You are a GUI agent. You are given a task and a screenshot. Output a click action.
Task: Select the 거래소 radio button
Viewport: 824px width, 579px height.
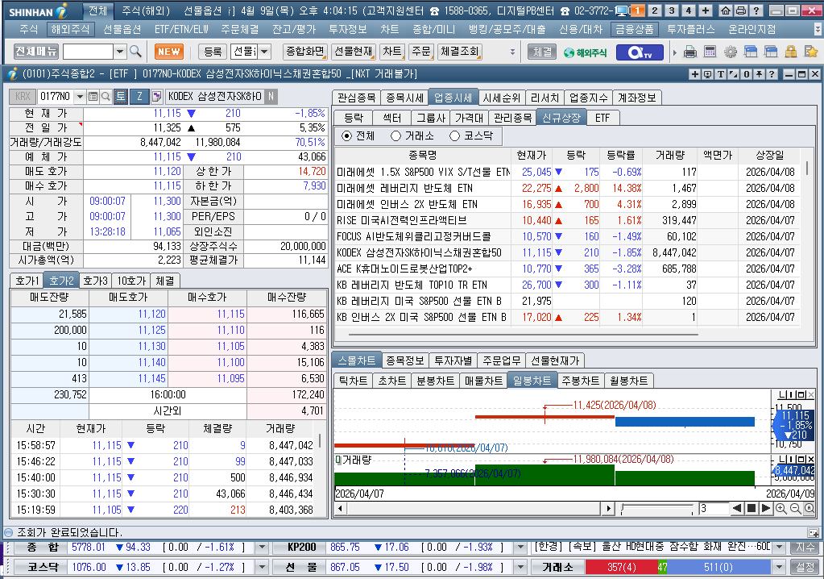[395, 135]
